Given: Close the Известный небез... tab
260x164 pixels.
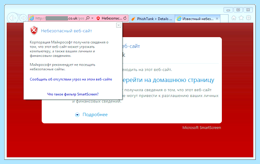Looking at the screenshot, I should [x=217, y=19].
